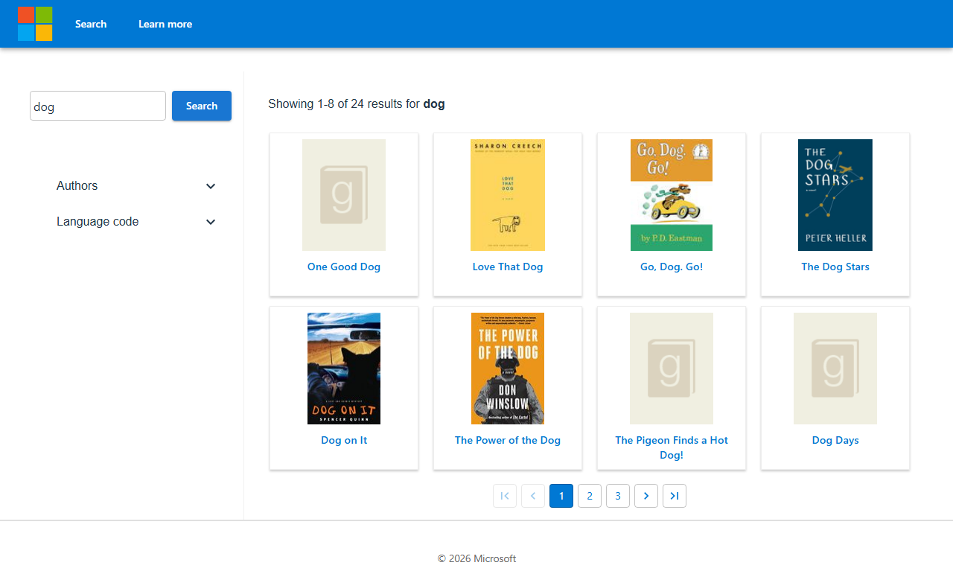Image resolution: width=953 pixels, height=577 pixels.
Task: Go to the next results page arrow
Action: pyautogui.click(x=646, y=496)
